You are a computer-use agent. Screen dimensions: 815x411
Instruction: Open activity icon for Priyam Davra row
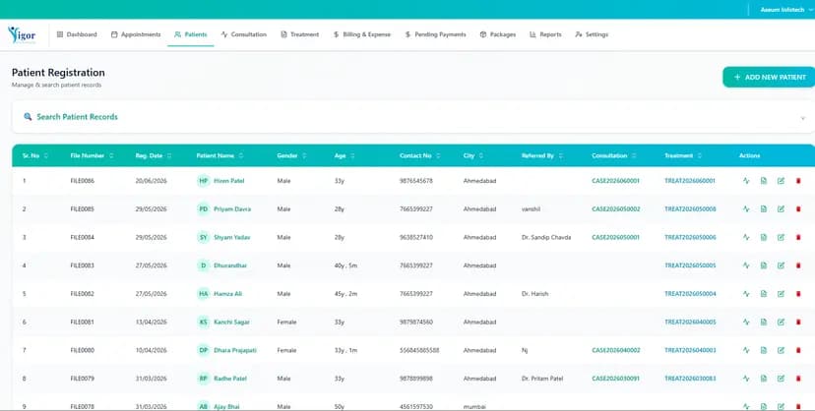point(746,209)
